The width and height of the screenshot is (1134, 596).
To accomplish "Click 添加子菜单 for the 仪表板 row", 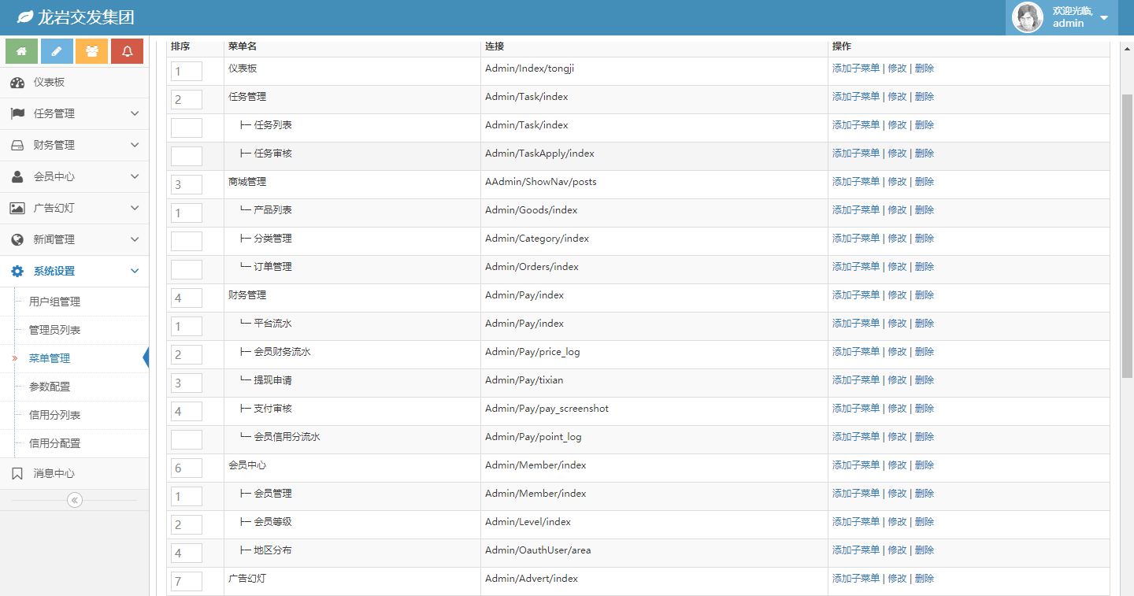I will [x=855, y=68].
